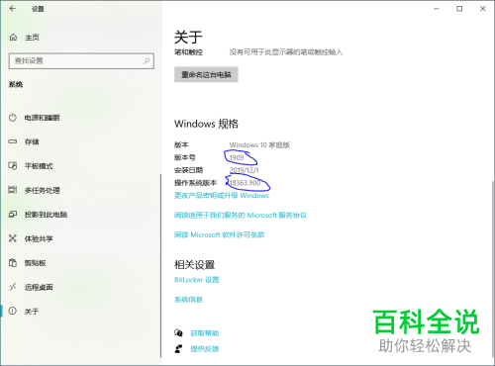
Task: Open BitLocker 设置 link
Action: click(x=197, y=280)
